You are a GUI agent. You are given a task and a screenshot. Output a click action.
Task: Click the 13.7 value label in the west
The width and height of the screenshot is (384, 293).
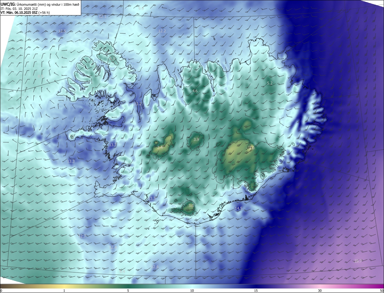112,145
